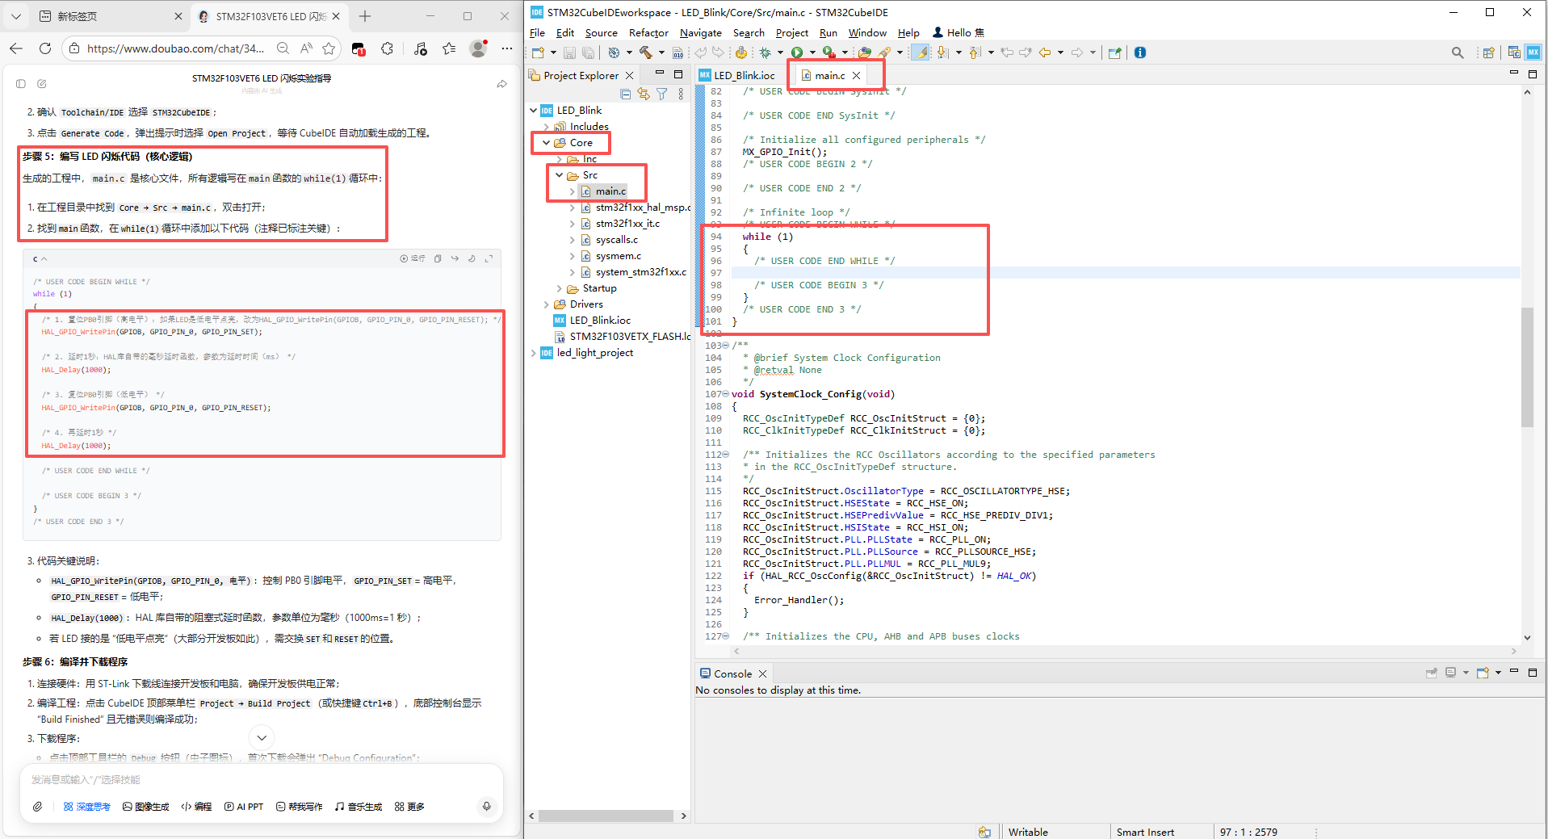Click the Project Explorer horizontal scrollbar
The image size is (1548, 839).
[x=606, y=816]
